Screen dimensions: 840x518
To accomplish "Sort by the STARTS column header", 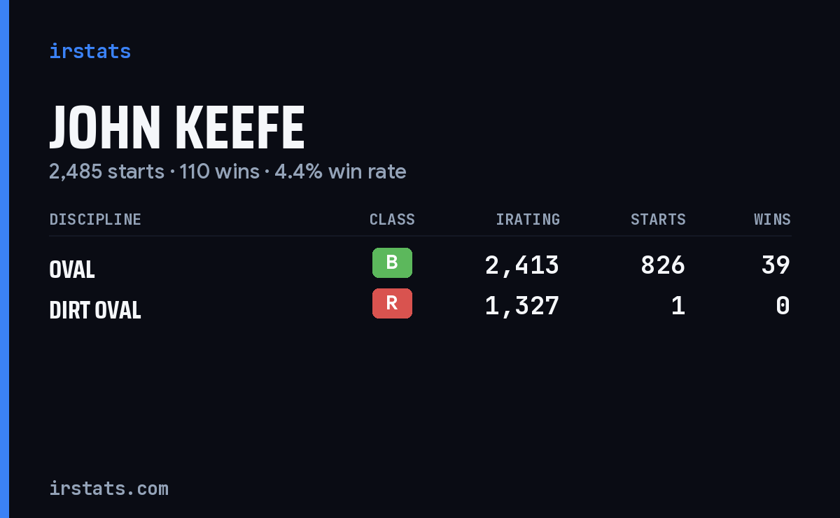I will point(658,219).
